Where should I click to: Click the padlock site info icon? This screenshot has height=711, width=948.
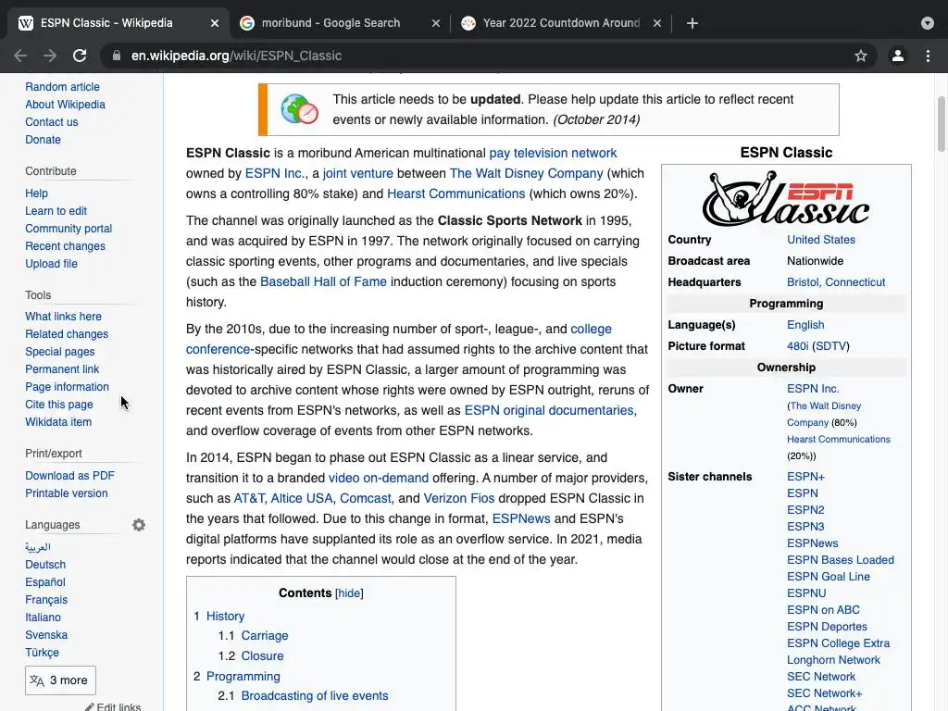pyautogui.click(x=116, y=56)
